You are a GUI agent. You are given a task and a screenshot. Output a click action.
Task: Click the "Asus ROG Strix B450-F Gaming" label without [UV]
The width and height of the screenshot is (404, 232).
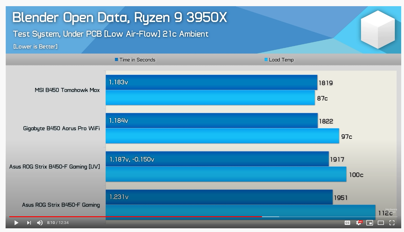(x=61, y=205)
